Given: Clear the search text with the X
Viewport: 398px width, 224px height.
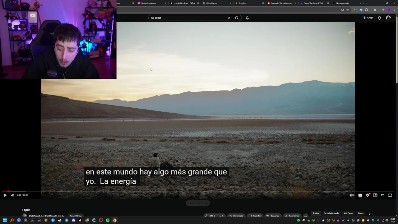Looking at the screenshot, I should 229,18.
